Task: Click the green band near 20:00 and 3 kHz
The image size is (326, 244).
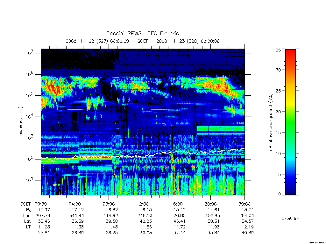Action: 220,129
